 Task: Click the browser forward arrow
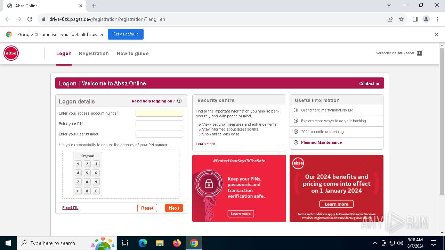(19, 19)
